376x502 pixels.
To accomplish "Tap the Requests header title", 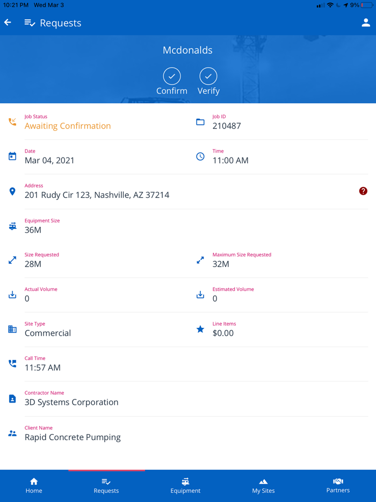I will (x=61, y=23).
